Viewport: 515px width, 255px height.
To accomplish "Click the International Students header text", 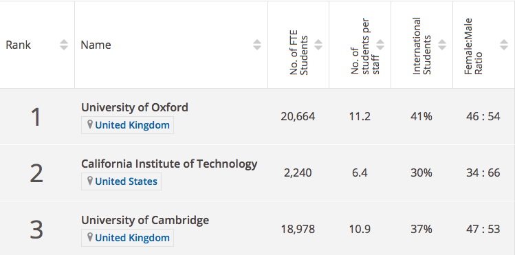I will [x=421, y=46].
